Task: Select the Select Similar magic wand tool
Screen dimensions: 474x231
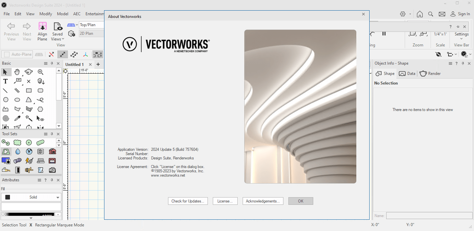Action: point(29,118)
